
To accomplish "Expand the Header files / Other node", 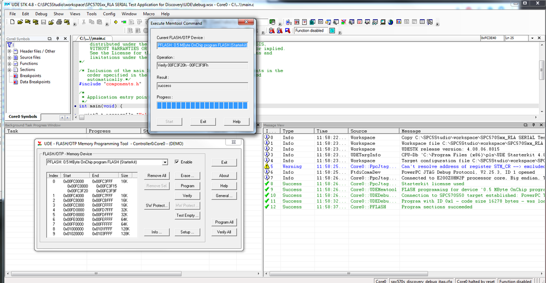I will (x=9, y=51).
